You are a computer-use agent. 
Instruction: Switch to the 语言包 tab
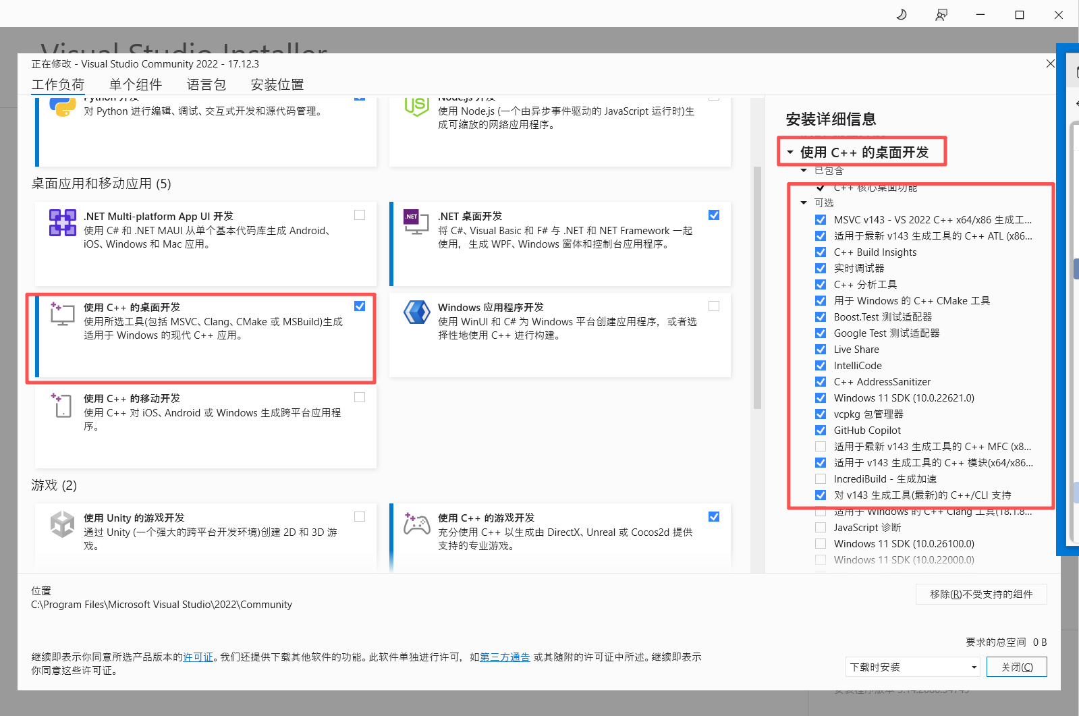206,85
